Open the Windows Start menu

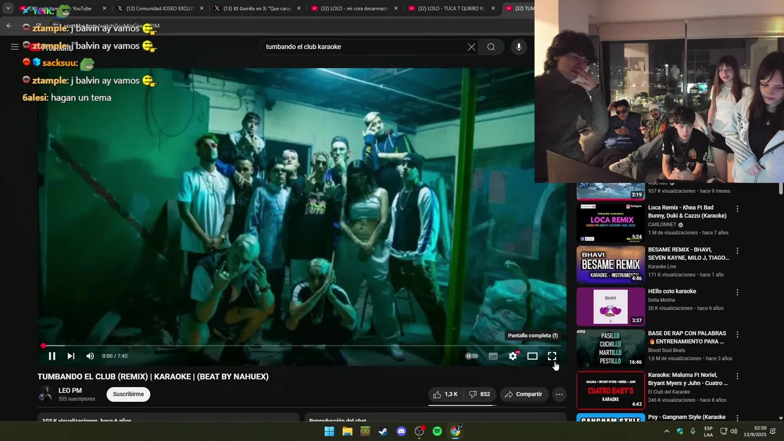point(329,431)
